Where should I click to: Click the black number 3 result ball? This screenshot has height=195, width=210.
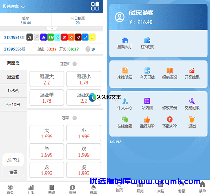click(x=30, y=37)
